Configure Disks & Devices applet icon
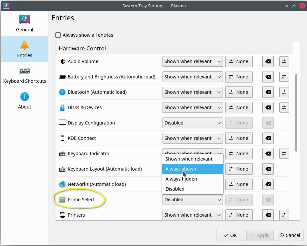 pyautogui.click(x=284, y=107)
